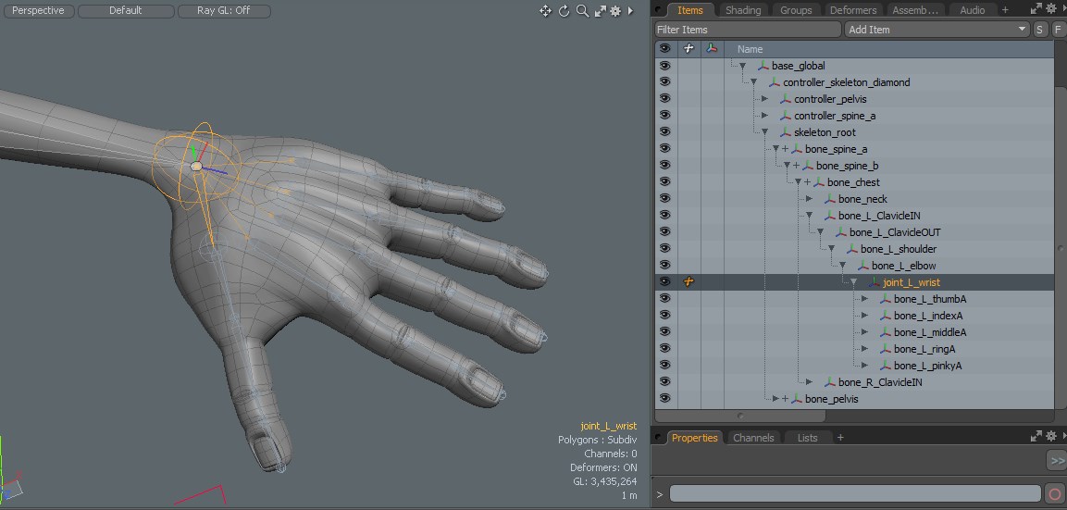Image resolution: width=1067 pixels, height=510 pixels.
Task: Click the locator icon of base_global
Action: point(763,66)
